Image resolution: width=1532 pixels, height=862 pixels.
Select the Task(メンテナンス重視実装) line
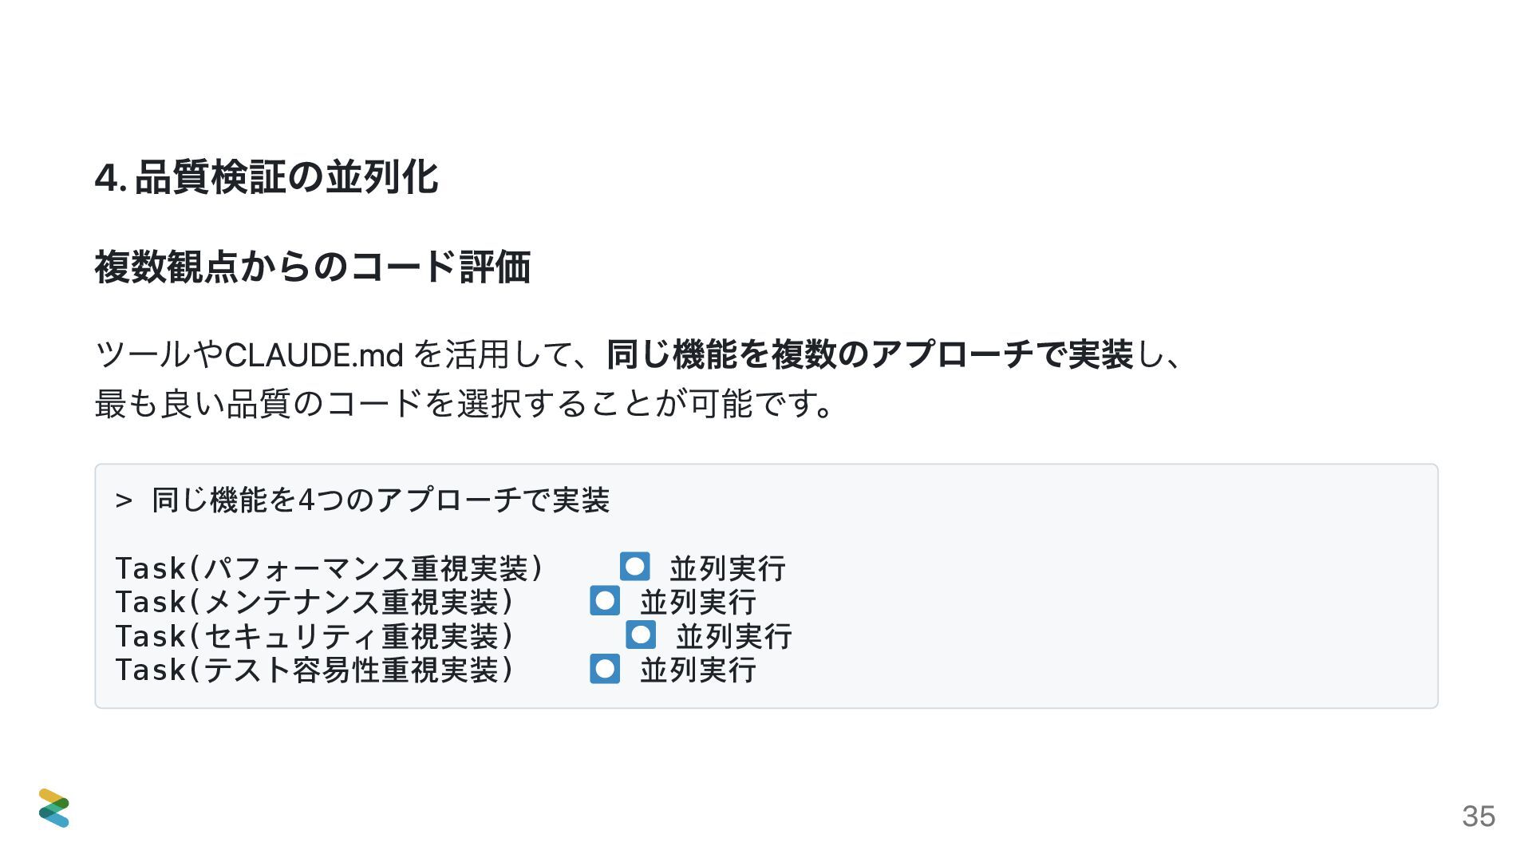[314, 602]
